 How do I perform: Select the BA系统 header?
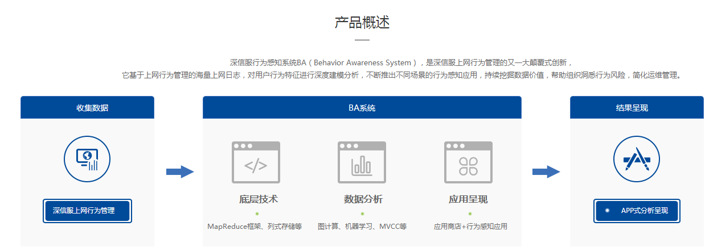362,107
